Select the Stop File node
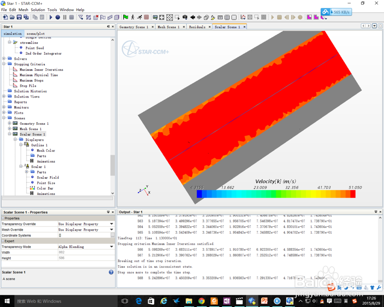The image size is (384, 307). point(28,86)
